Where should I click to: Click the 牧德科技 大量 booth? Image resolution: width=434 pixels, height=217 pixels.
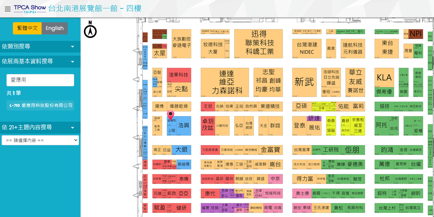click(x=213, y=48)
